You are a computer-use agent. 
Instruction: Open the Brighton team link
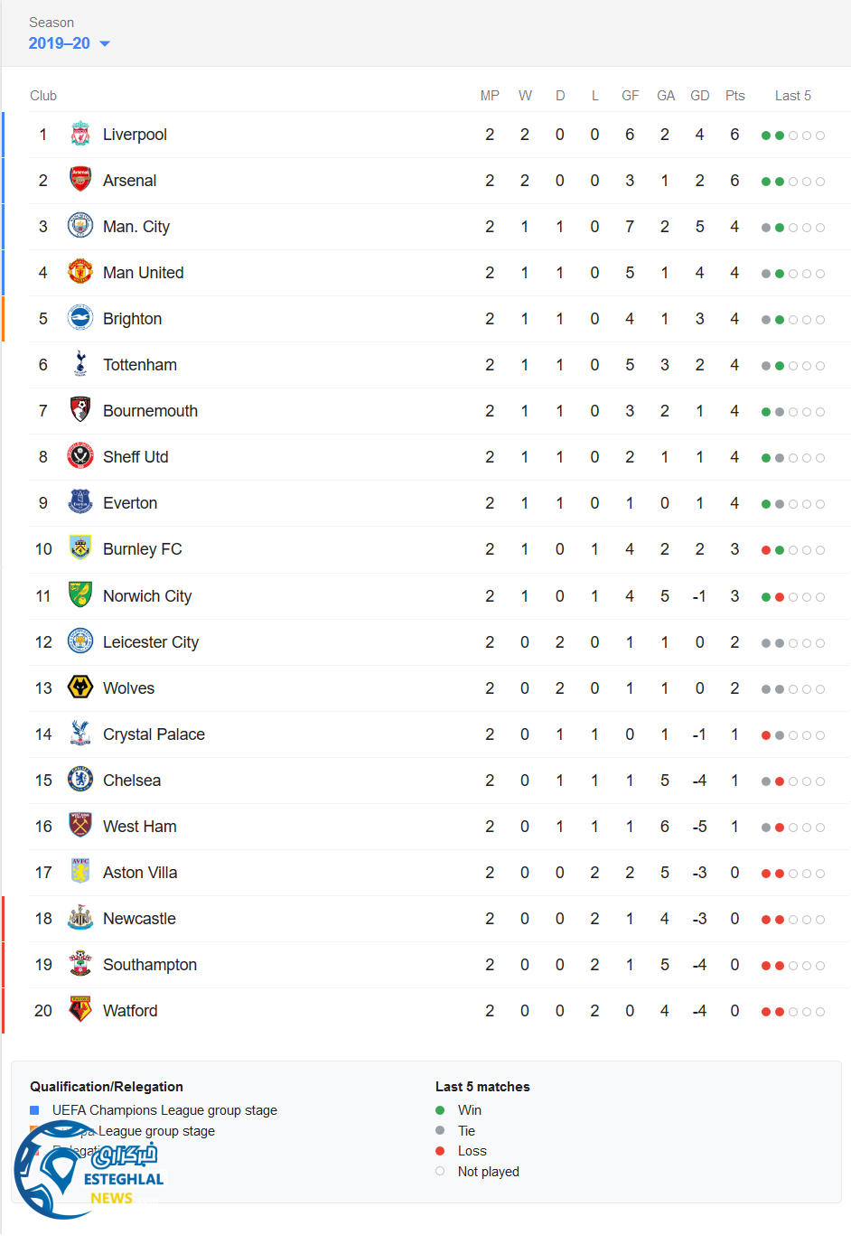(x=132, y=319)
